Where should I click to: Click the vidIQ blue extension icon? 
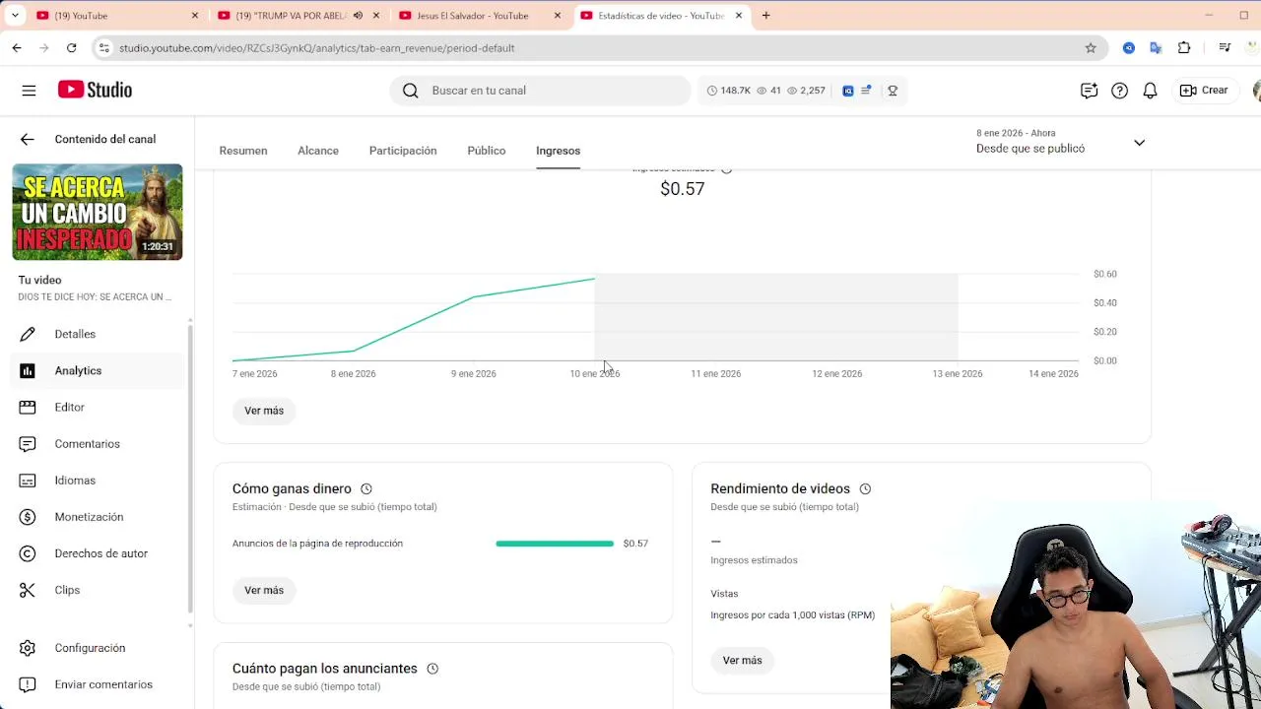pos(848,91)
